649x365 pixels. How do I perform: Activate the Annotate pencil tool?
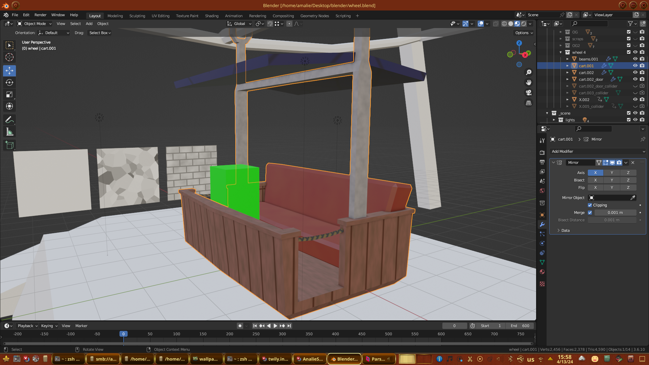(9, 120)
